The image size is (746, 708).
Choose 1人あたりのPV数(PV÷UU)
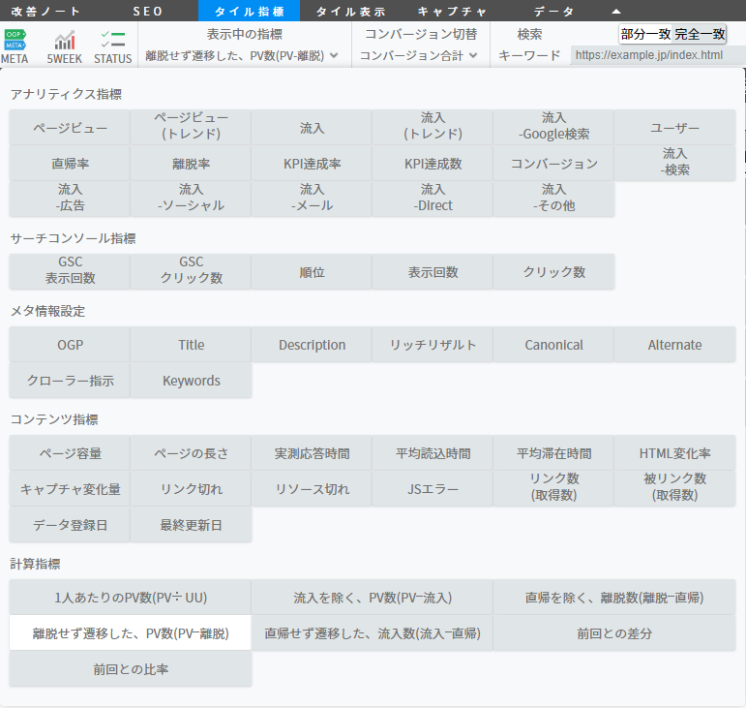pyautogui.click(x=131, y=597)
